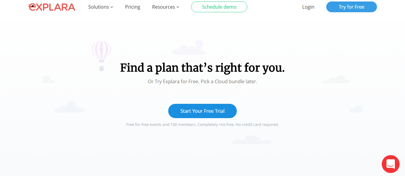This screenshot has width=405, height=176.
Task: Click the Try for Free button
Action: click(352, 7)
